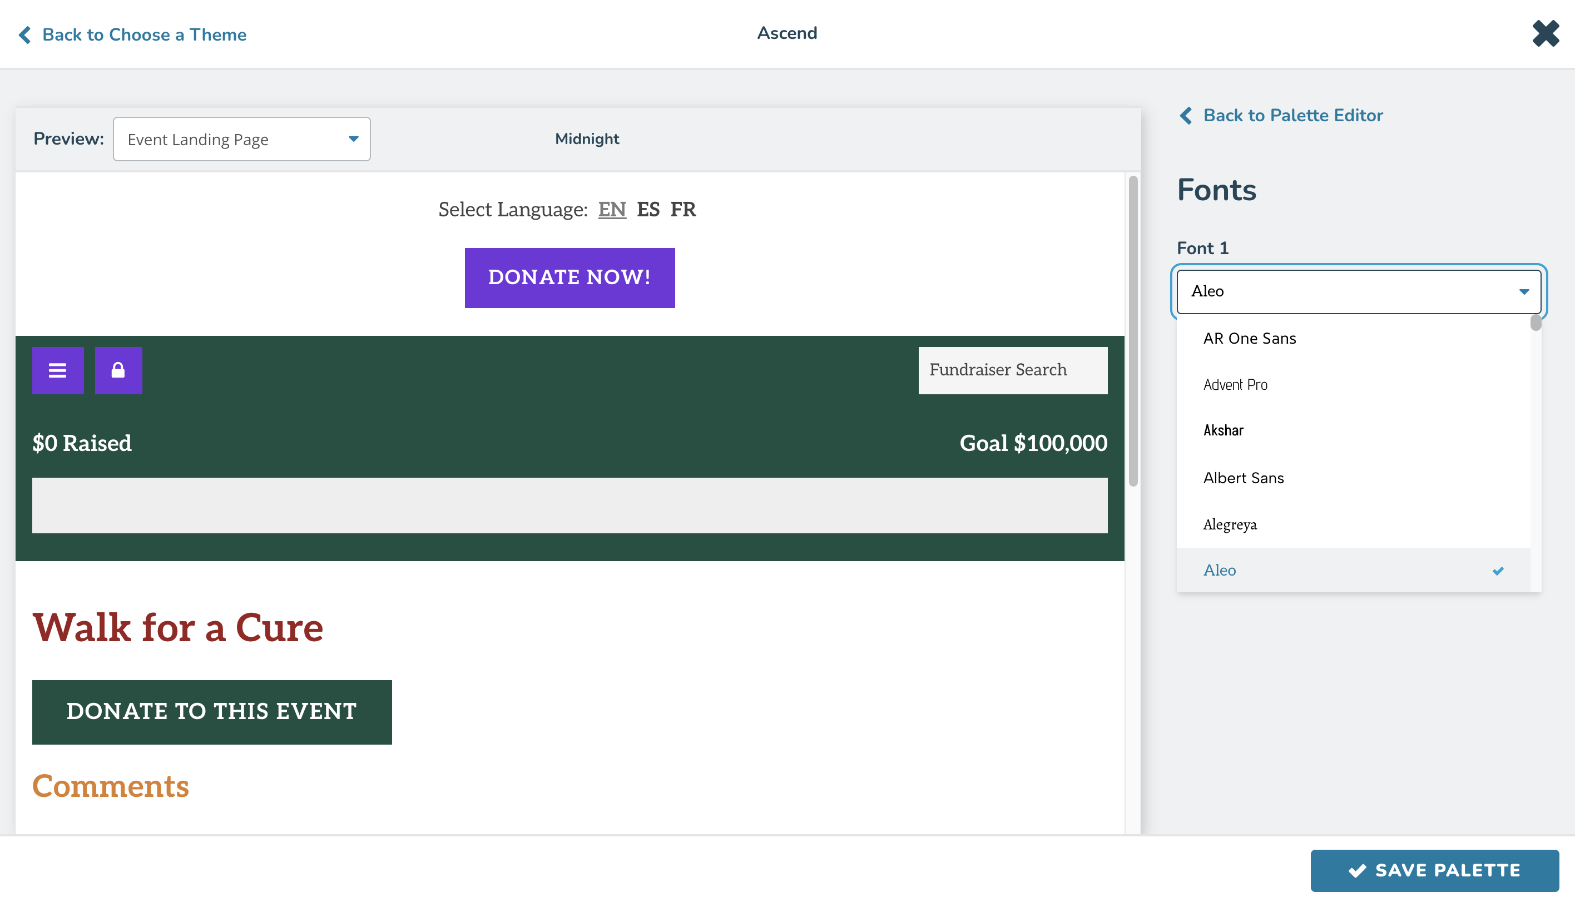Click the preview pane vertical scrollbar
Screen dimensions: 1575x902
click(1133, 331)
